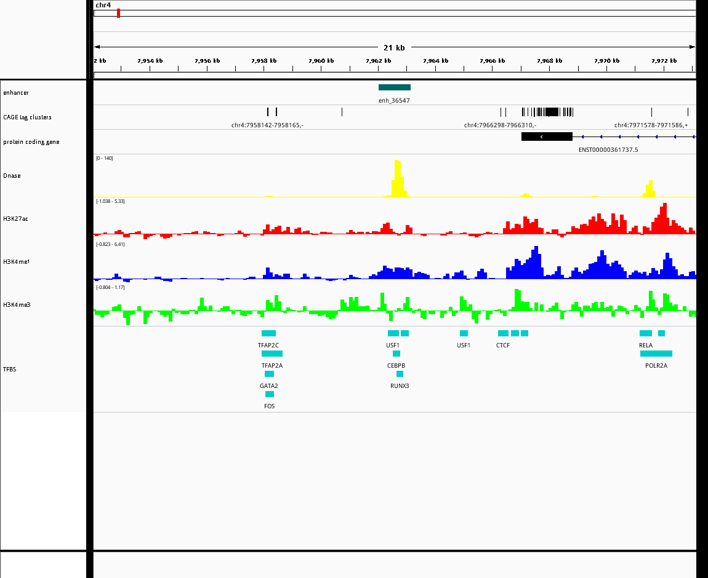Select the CEBPB binding site block
Viewport: 708px width, 578px height.
point(396,354)
